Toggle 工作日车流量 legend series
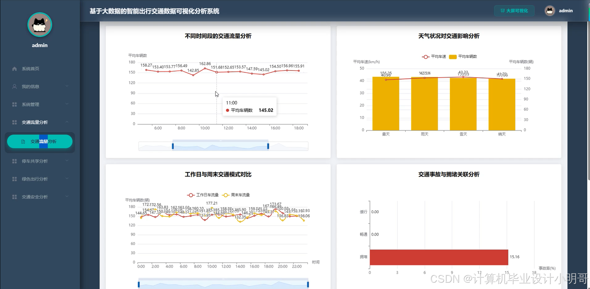 tap(203, 195)
